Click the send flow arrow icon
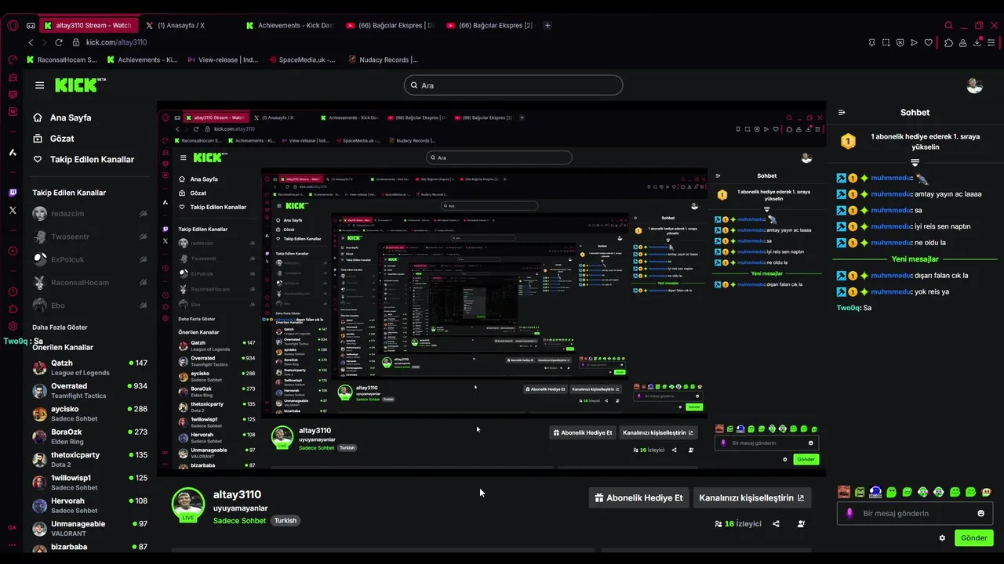This screenshot has width=1004, height=564. pyautogui.click(x=914, y=42)
